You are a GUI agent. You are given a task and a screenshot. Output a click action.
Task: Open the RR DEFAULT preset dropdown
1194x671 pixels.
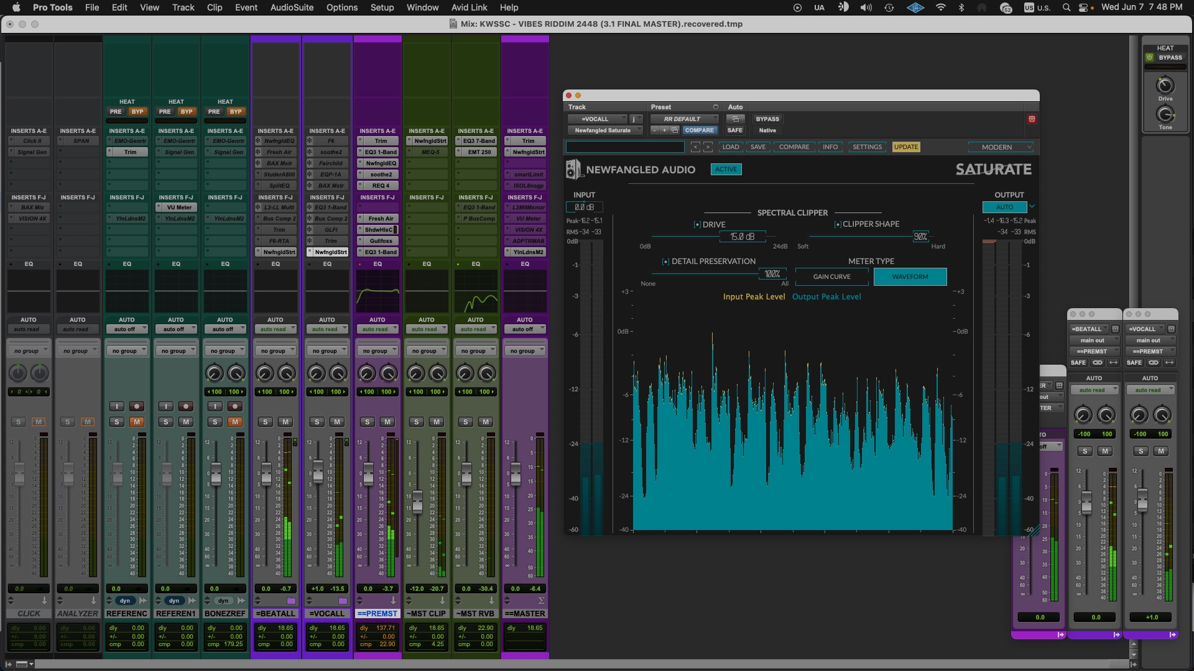pos(684,119)
